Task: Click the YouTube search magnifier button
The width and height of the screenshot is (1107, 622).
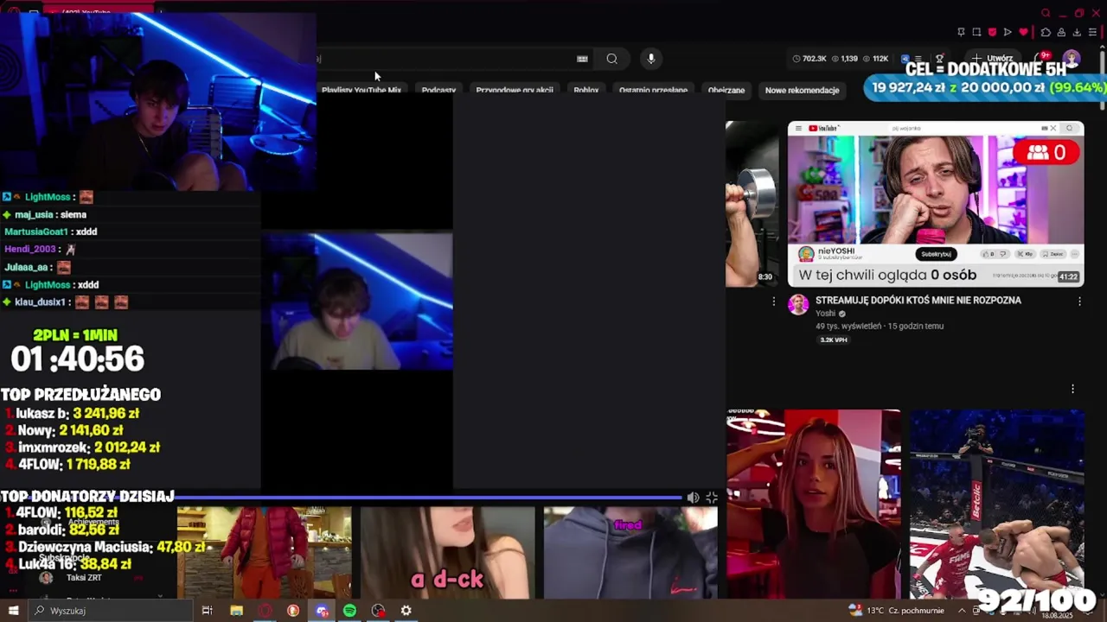Action: coord(611,59)
